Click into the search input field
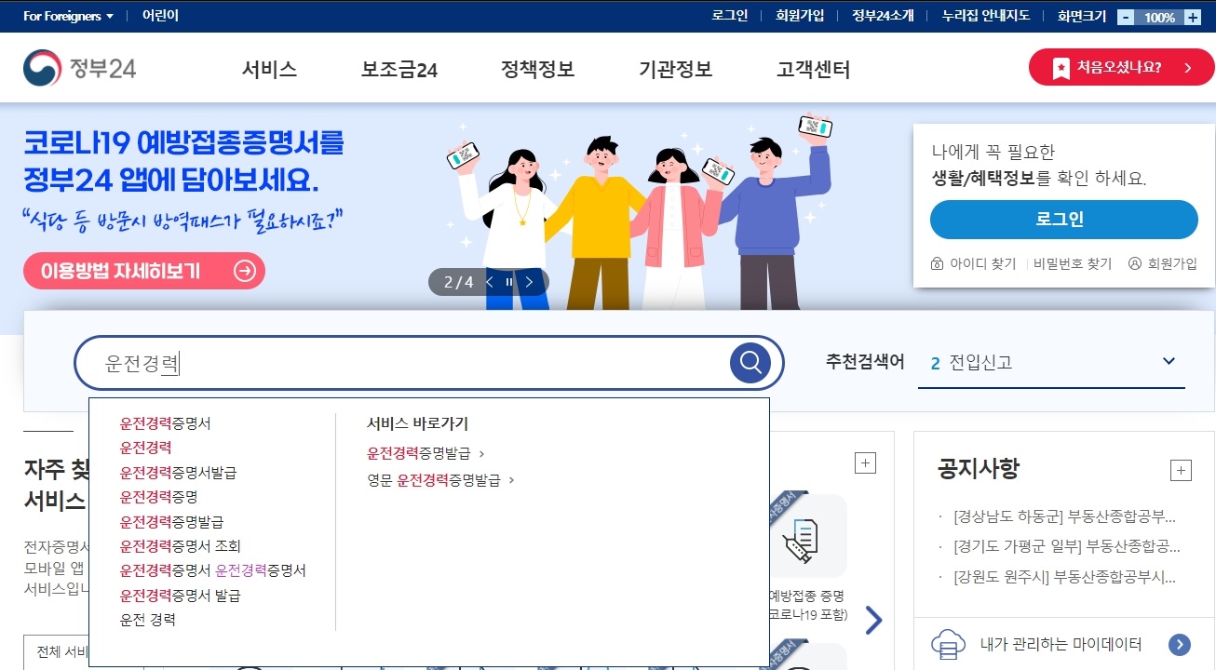The height and width of the screenshot is (670, 1216). pyautogui.click(x=402, y=362)
